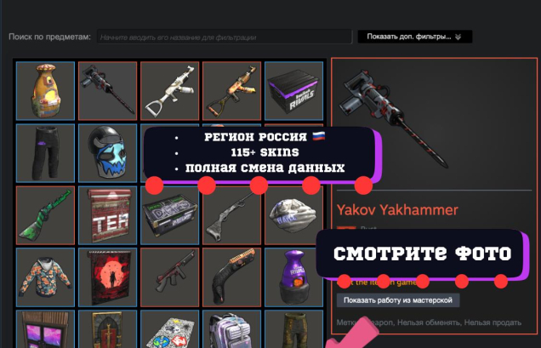541x348 pixels.
Task: Click the item search filter input field
Action: [225, 37]
